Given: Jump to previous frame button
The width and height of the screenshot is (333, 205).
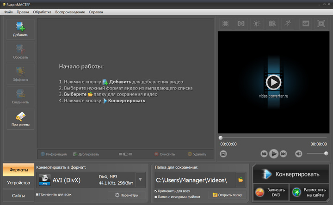Looking at the screenshot, I should pyautogui.click(x=264, y=154).
